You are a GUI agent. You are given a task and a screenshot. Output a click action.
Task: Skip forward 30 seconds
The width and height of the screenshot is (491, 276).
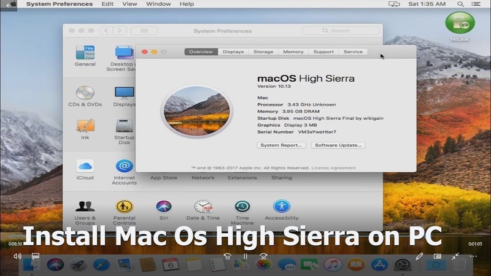263,256
